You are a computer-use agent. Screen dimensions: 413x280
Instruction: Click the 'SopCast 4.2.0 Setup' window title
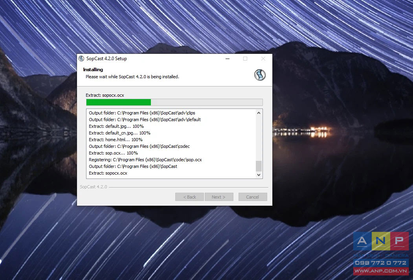[106, 59]
